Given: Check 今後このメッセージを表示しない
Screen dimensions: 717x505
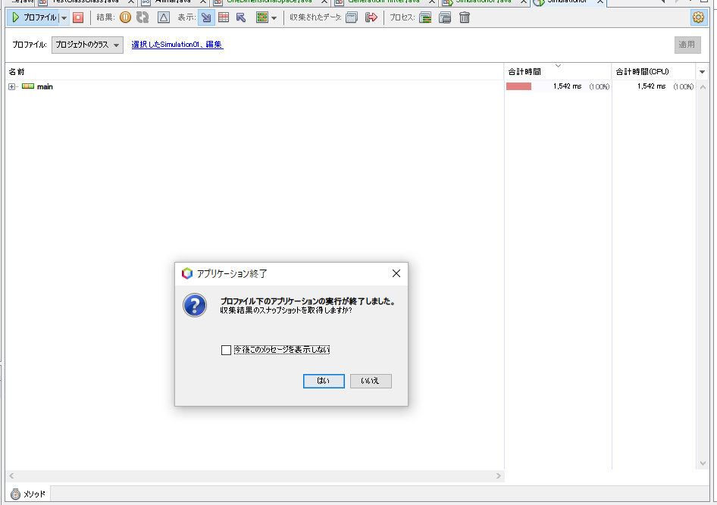Looking at the screenshot, I should 226,350.
